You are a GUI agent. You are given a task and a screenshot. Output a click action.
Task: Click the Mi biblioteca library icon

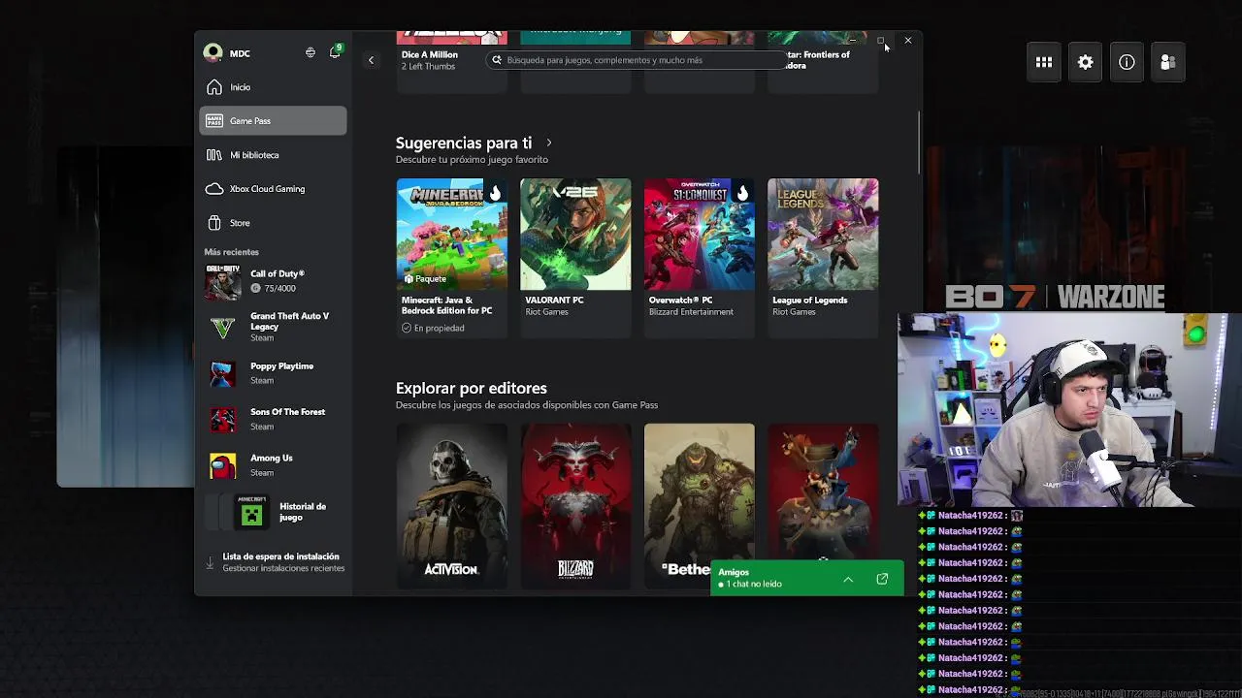pos(214,155)
